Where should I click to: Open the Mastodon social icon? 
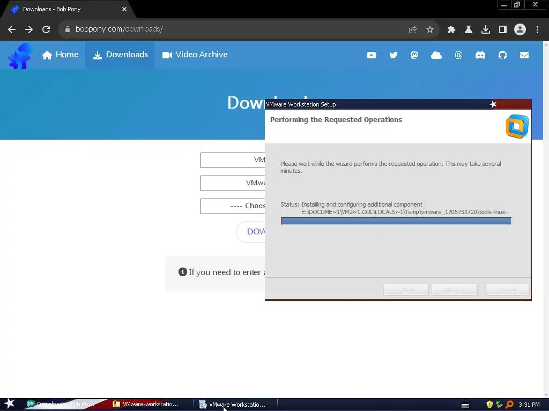[x=414, y=55]
